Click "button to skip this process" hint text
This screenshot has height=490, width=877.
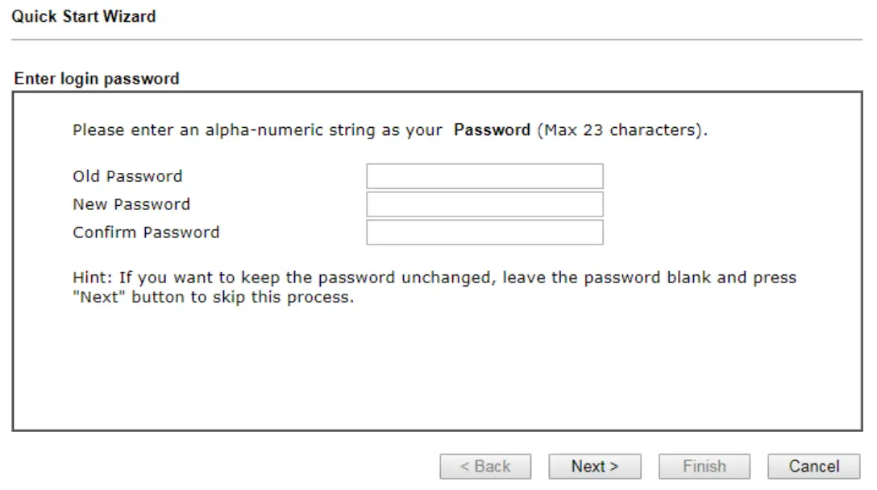pos(243,298)
